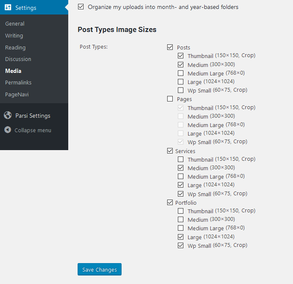Open PageNavi settings
The width and height of the screenshot is (293, 284).
pyautogui.click(x=17, y=94)
